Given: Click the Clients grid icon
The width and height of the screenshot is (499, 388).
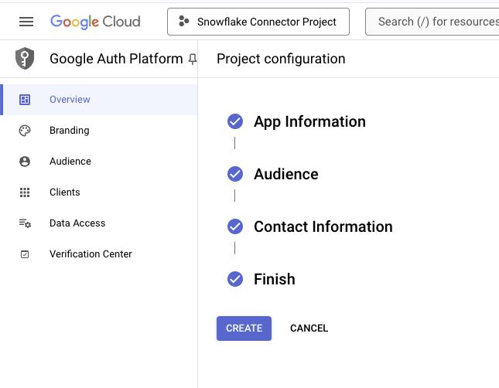Looking at the screenshot, I should (25, 192).
